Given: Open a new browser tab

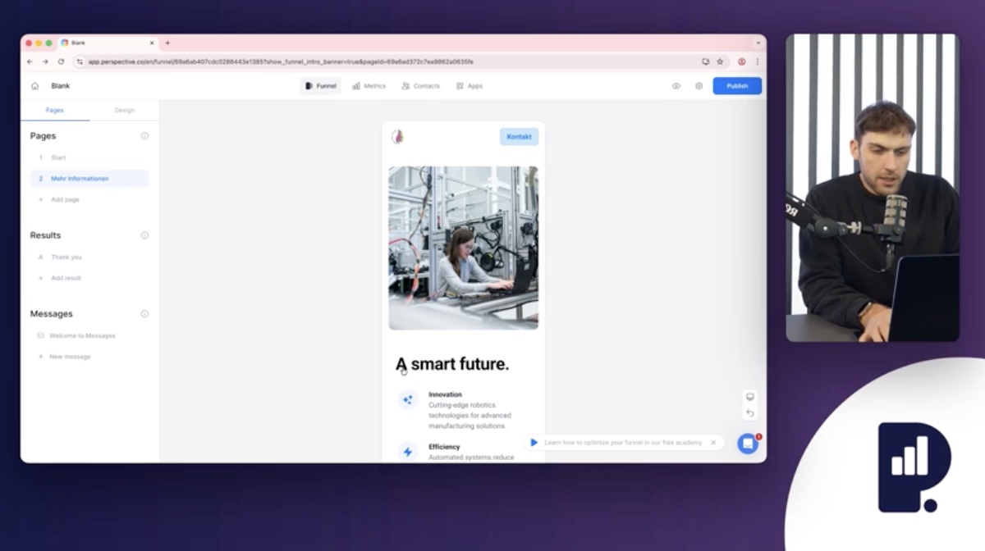Looking at the screenshot, I should click(x=167, y=43).
